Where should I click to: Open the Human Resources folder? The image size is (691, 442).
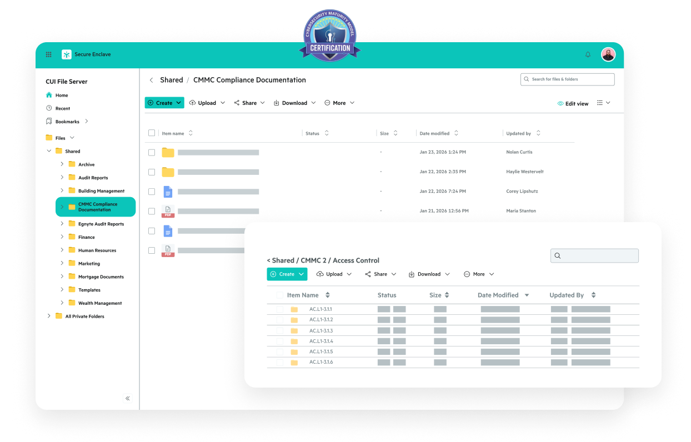[x=92, y=250]
